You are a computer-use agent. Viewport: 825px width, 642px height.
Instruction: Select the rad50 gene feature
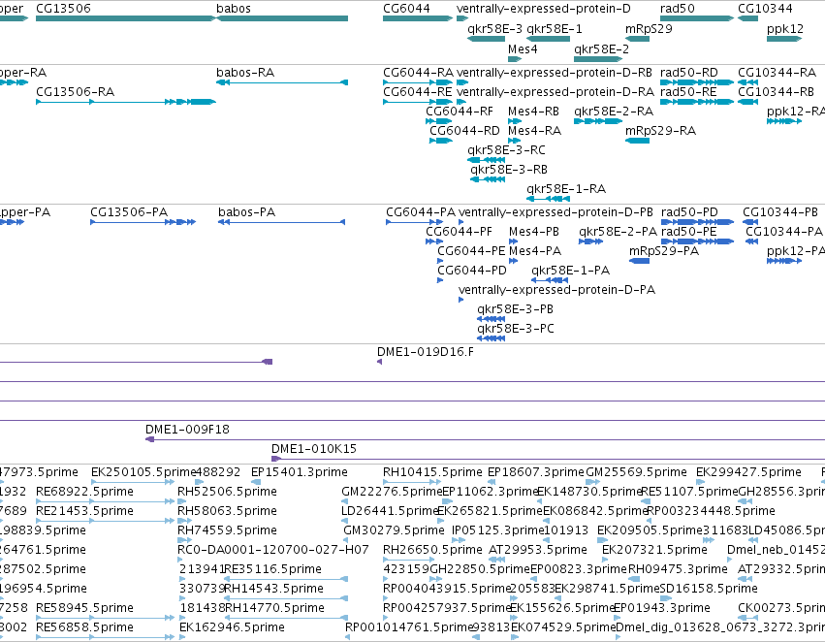(x=697, y=18)
